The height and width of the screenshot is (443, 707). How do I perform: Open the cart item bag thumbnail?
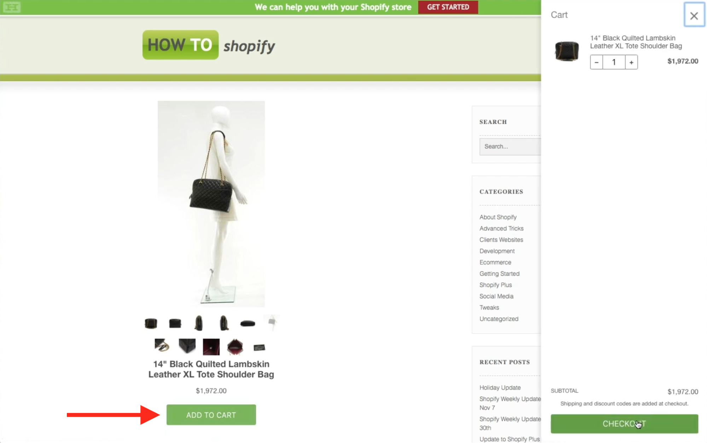coord(567,51)
